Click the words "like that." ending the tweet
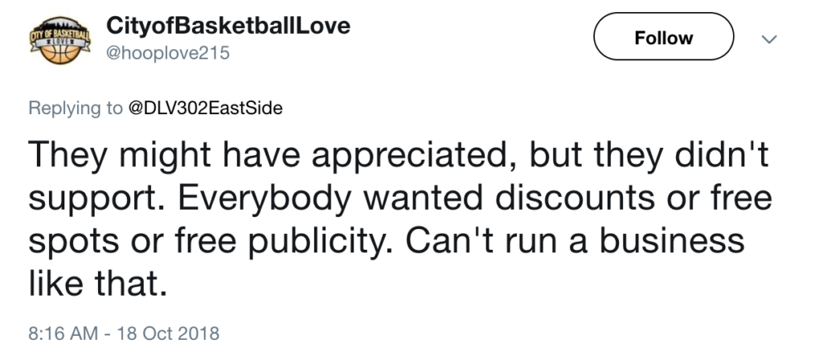The image size is (823, 360). pos(98,282)
